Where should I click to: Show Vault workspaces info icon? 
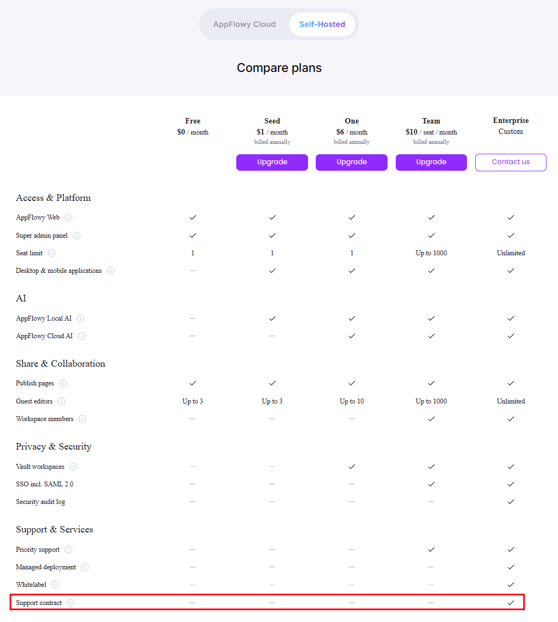[x=73, y=467]
